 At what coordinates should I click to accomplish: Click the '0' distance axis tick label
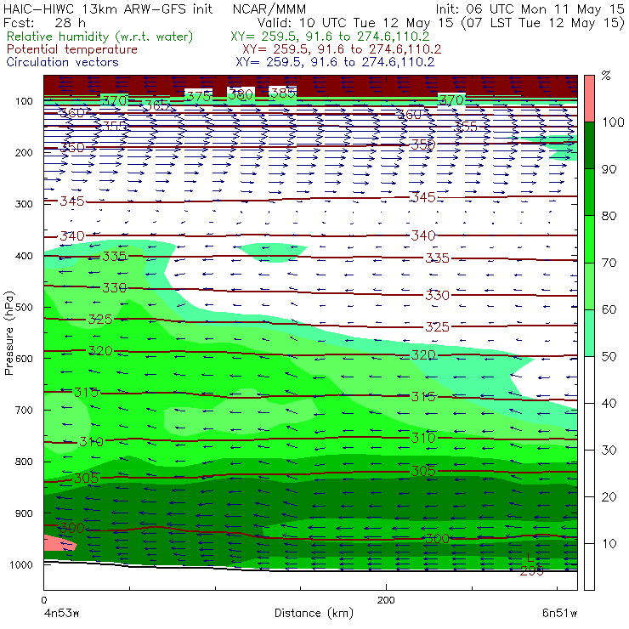(x=44, y=600)
